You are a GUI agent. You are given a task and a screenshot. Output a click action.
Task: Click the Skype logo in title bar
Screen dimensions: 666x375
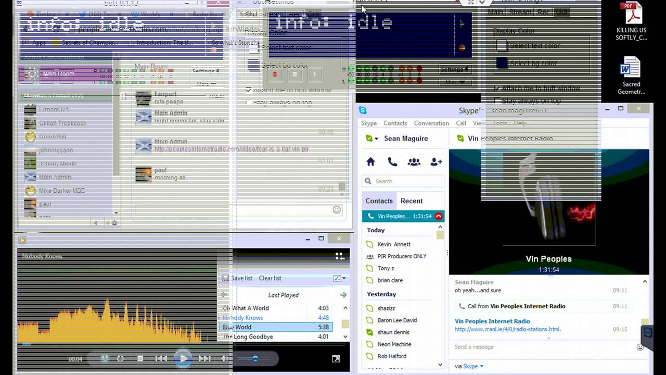click(363, 110)
